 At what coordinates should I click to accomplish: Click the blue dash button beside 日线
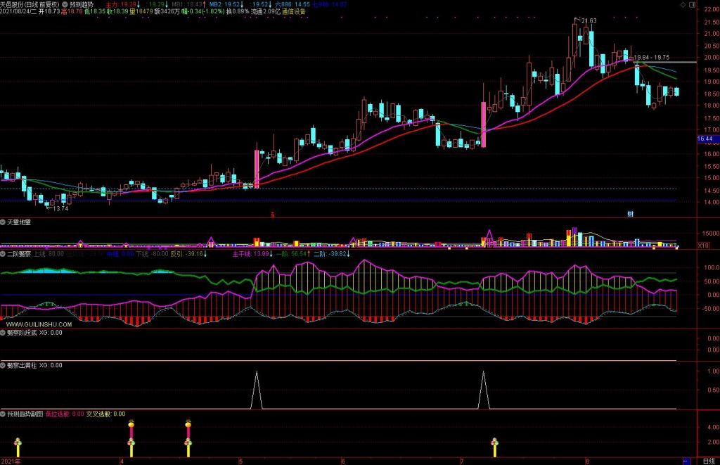tap(686, 461)
